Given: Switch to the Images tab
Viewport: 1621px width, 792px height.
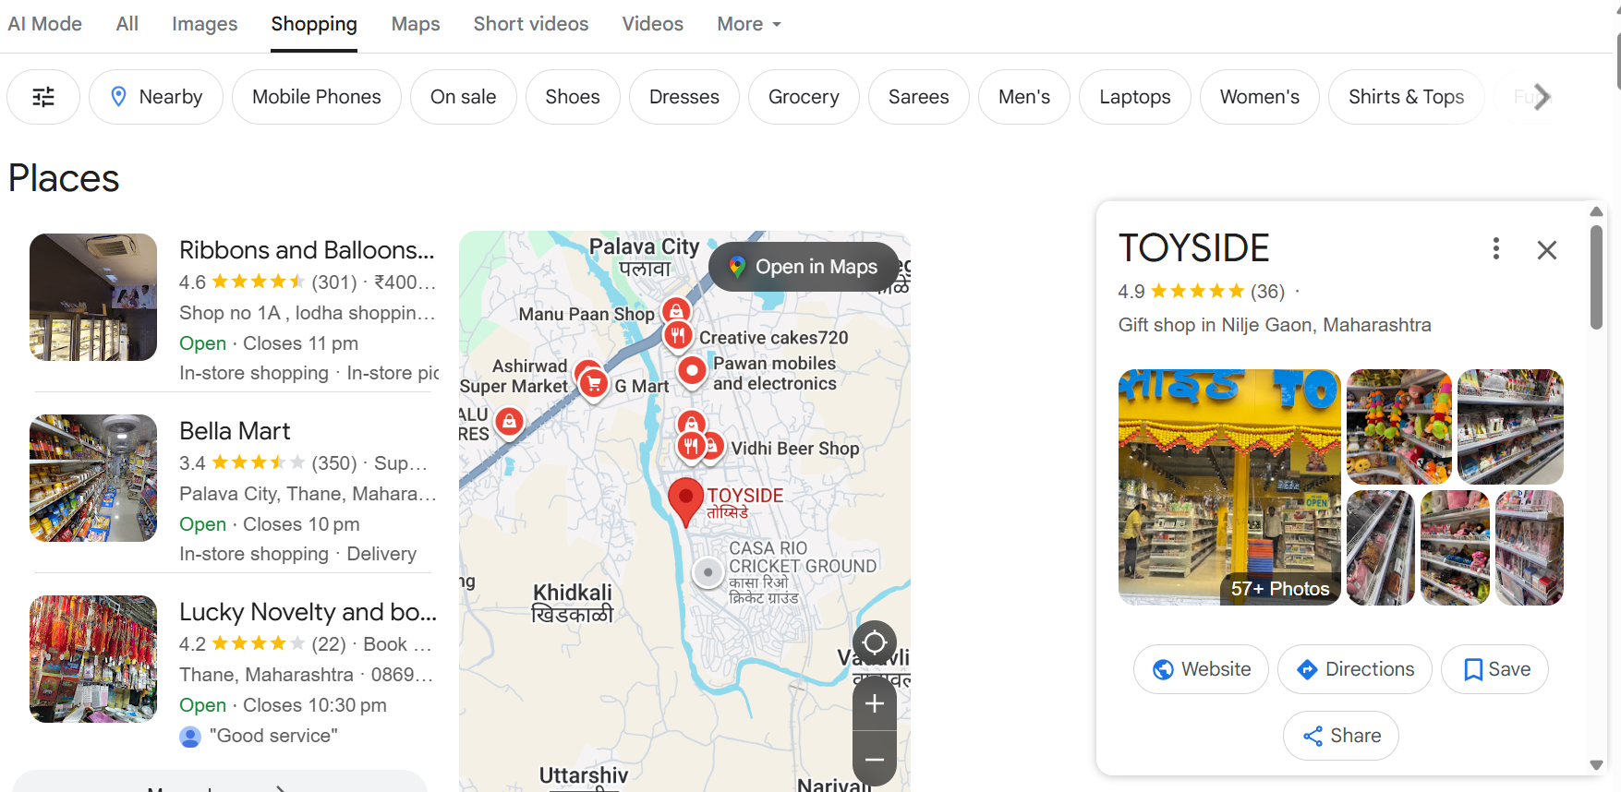Looking at the screenshot, I should click(204, 24).
